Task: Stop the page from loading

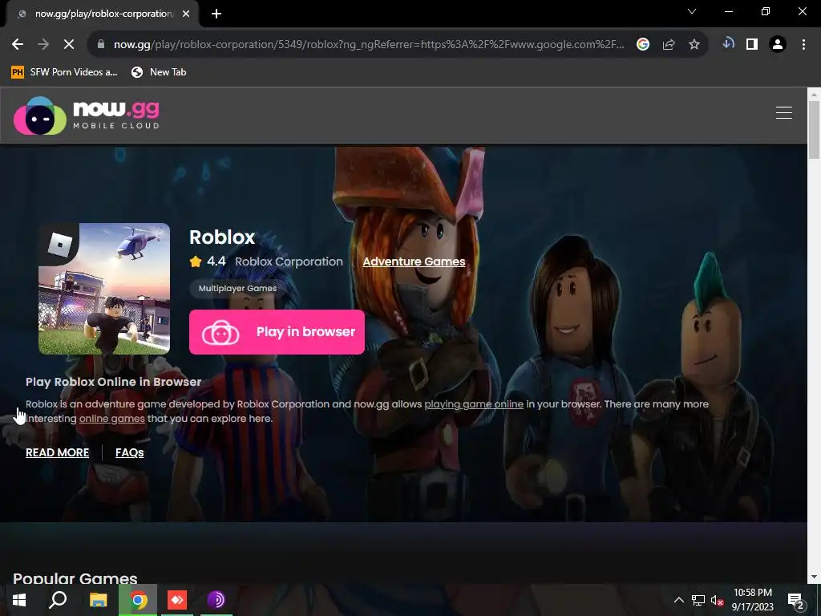Action: [69, 45]
